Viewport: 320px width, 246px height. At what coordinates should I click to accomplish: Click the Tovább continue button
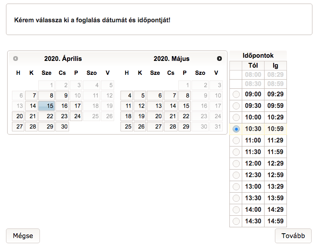click(x=293, y=236)
